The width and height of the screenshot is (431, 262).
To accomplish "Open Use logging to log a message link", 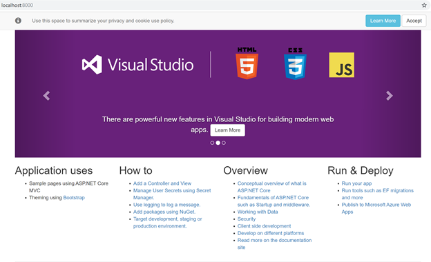I will [167, 205].
